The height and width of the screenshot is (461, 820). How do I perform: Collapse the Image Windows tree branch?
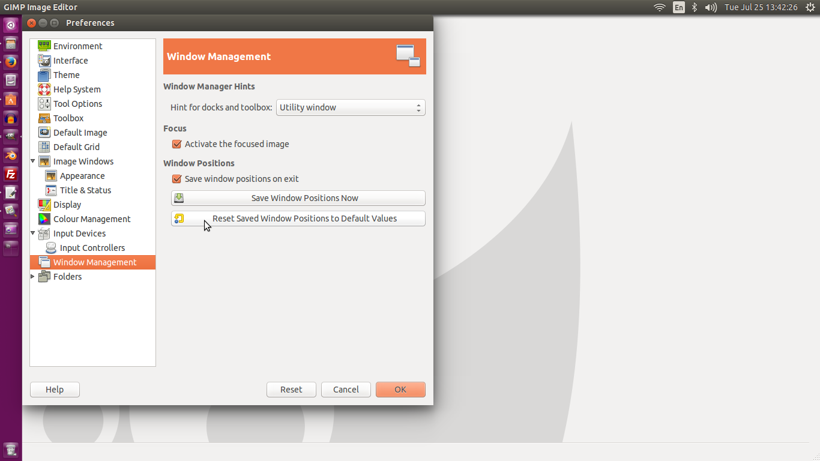32,161
